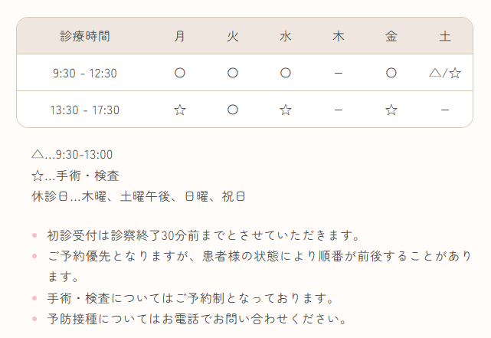This screenshot has width=491, height=338.
Task: Click the Thursday morning dash cell
Action: point(339,74)
